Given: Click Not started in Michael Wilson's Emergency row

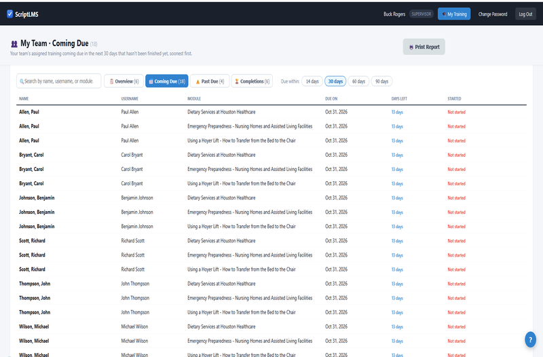Looking at the screenshot, I should click(456, 341).
